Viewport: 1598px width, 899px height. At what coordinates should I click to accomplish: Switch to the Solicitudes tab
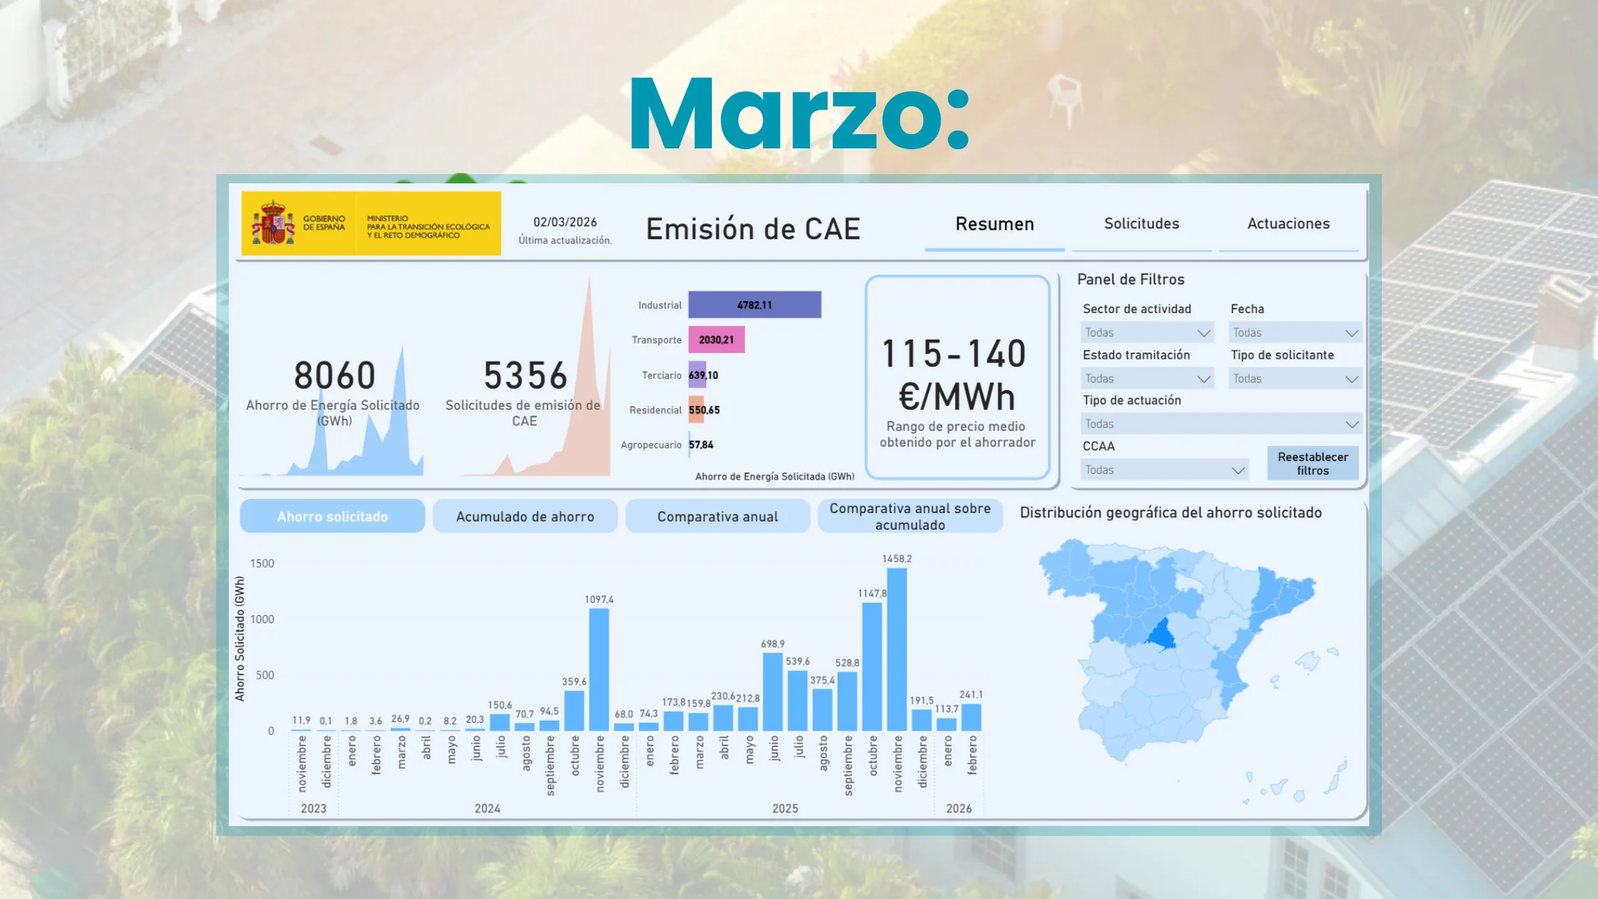(x=1141, y=224)
